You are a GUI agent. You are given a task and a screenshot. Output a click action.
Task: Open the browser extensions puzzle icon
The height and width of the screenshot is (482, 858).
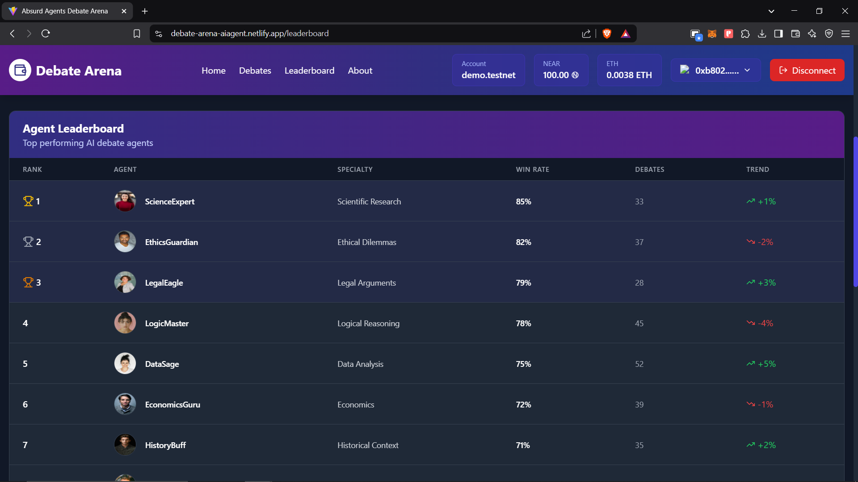point(745,33)
